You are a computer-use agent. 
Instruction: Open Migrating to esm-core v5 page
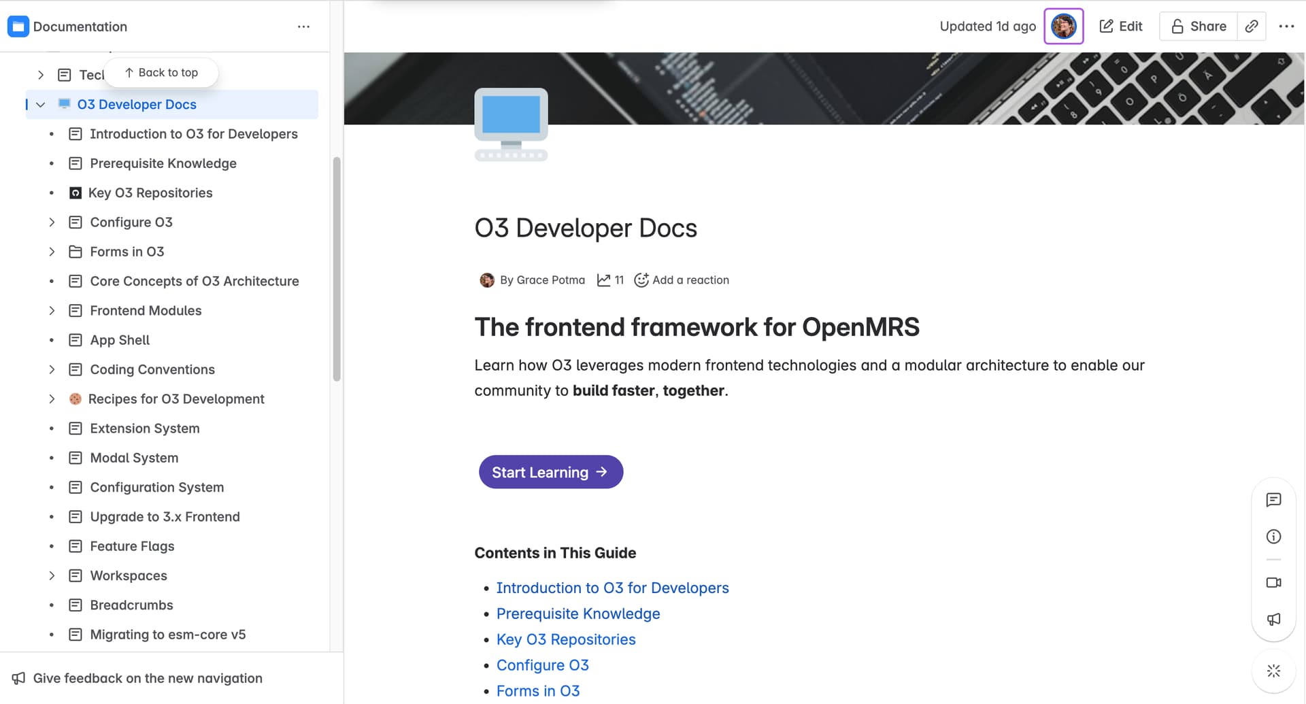pos(168,635)
